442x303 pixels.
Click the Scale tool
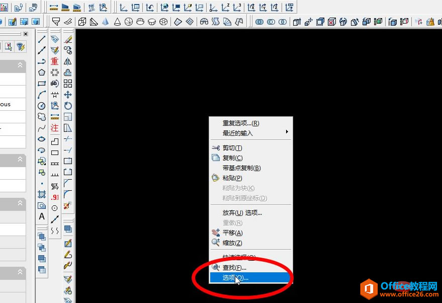coord(68,117)
